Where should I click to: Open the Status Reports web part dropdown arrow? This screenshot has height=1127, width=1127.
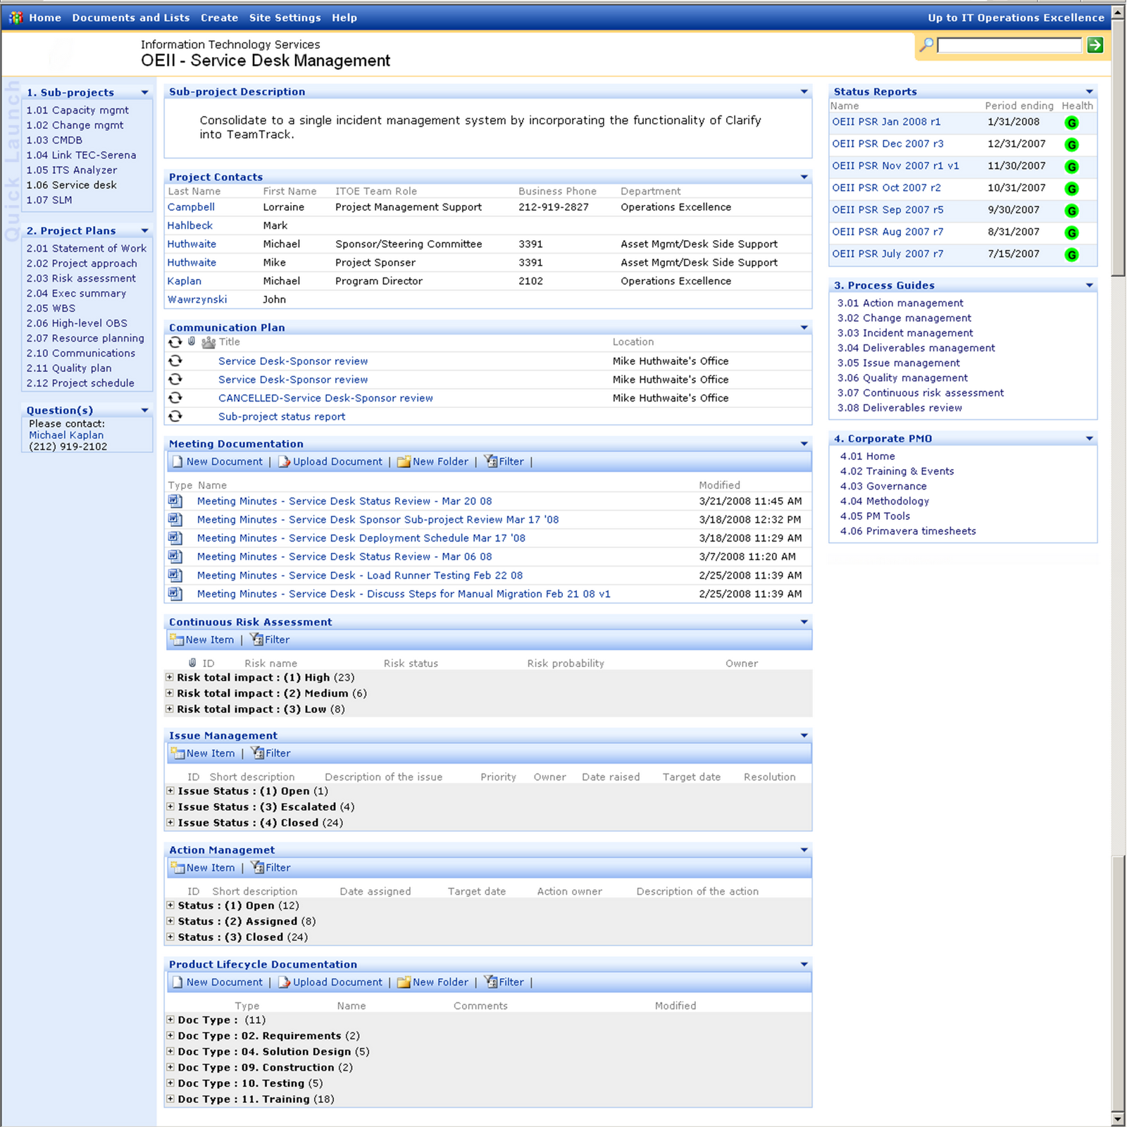pos(1089,91)
